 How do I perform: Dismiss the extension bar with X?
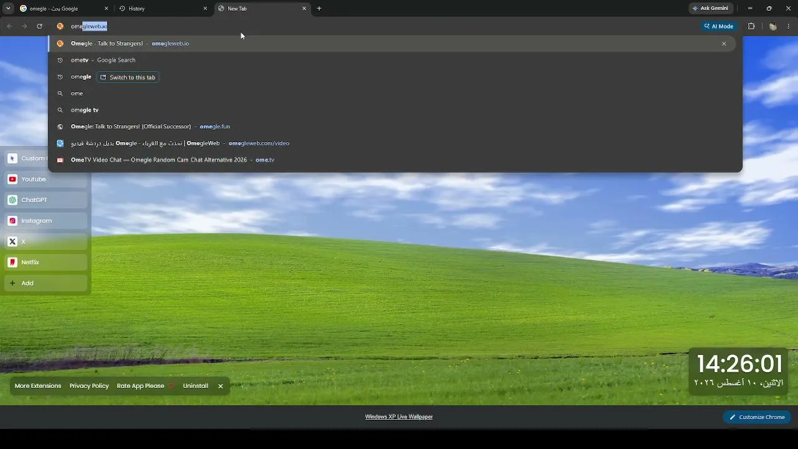220,386
